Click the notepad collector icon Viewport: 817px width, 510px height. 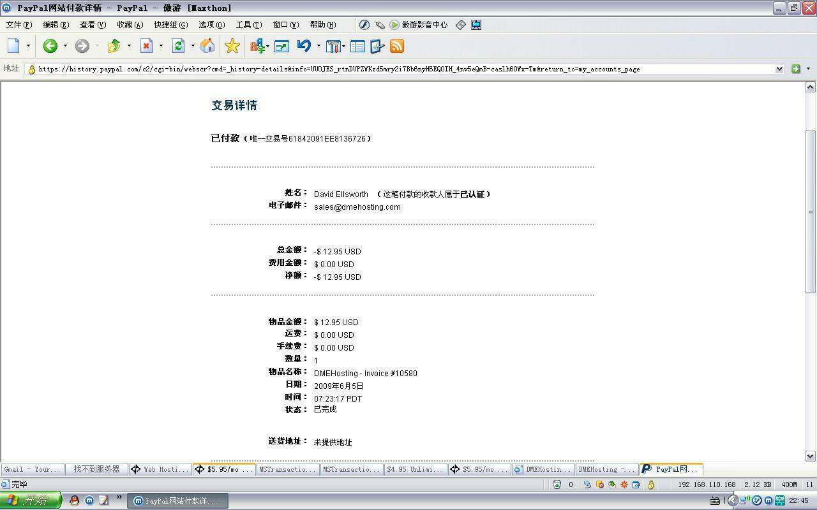377,46
